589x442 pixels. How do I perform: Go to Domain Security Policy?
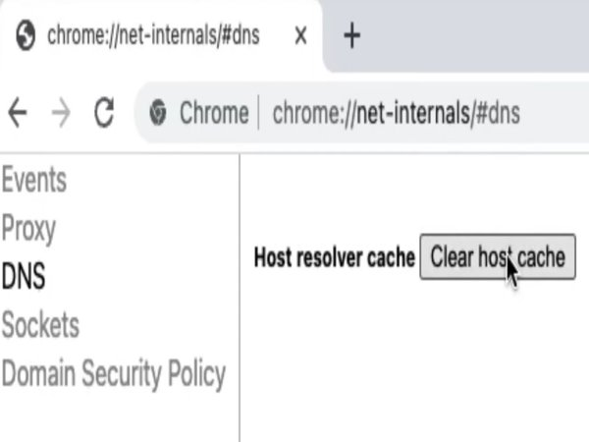click(114, 374)
